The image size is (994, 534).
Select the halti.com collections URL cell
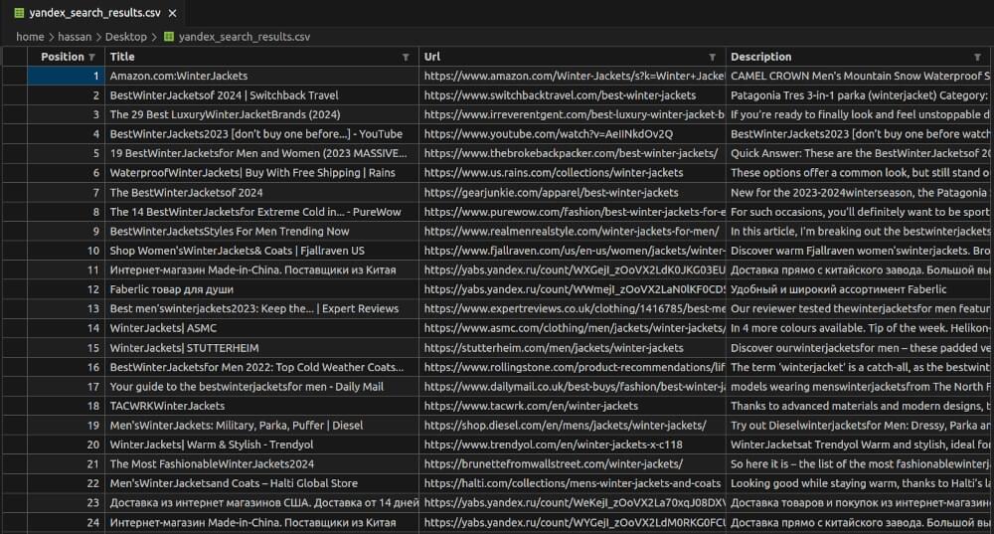tap(572, 483)
